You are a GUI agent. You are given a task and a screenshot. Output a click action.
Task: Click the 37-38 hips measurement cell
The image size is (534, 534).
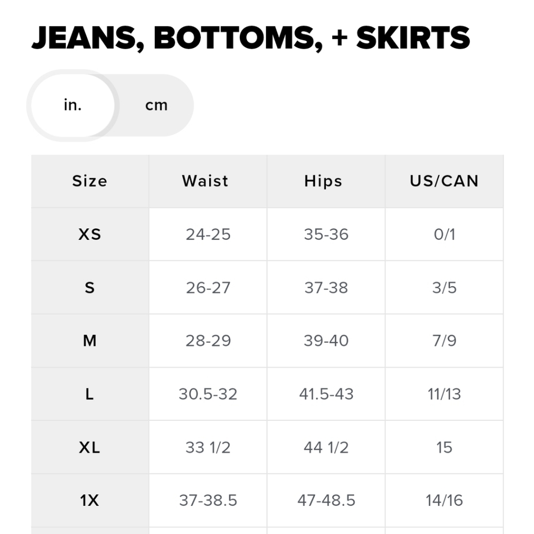coord(326,288)
